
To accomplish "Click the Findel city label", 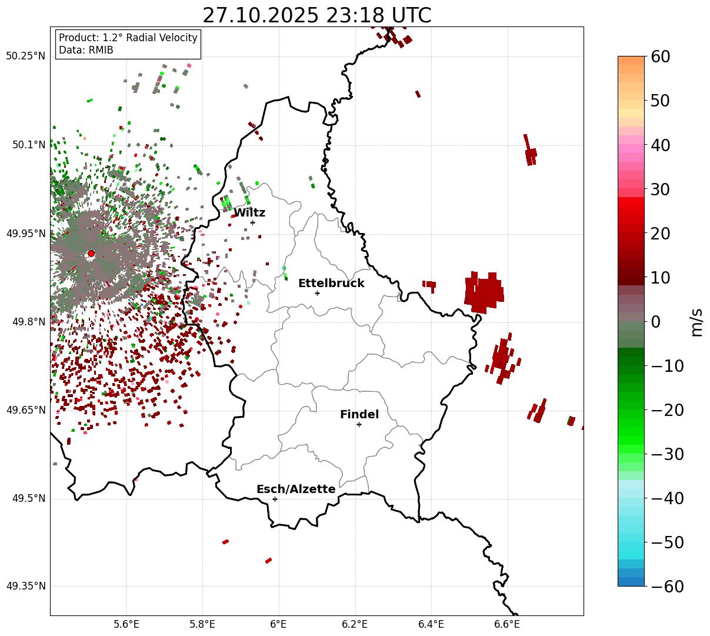I will (x=359, y=415).
